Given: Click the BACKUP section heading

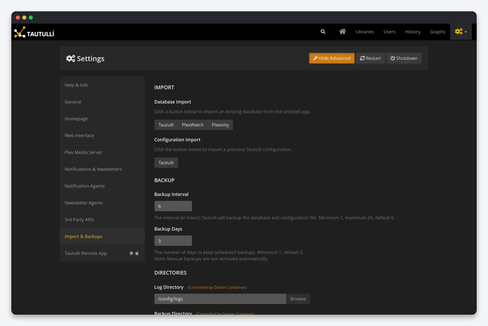Looking at the screenshot, I should point(164,180).
